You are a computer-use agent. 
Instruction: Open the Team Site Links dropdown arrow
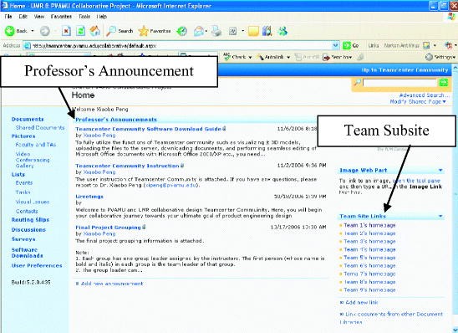click(x=440, y=216)
